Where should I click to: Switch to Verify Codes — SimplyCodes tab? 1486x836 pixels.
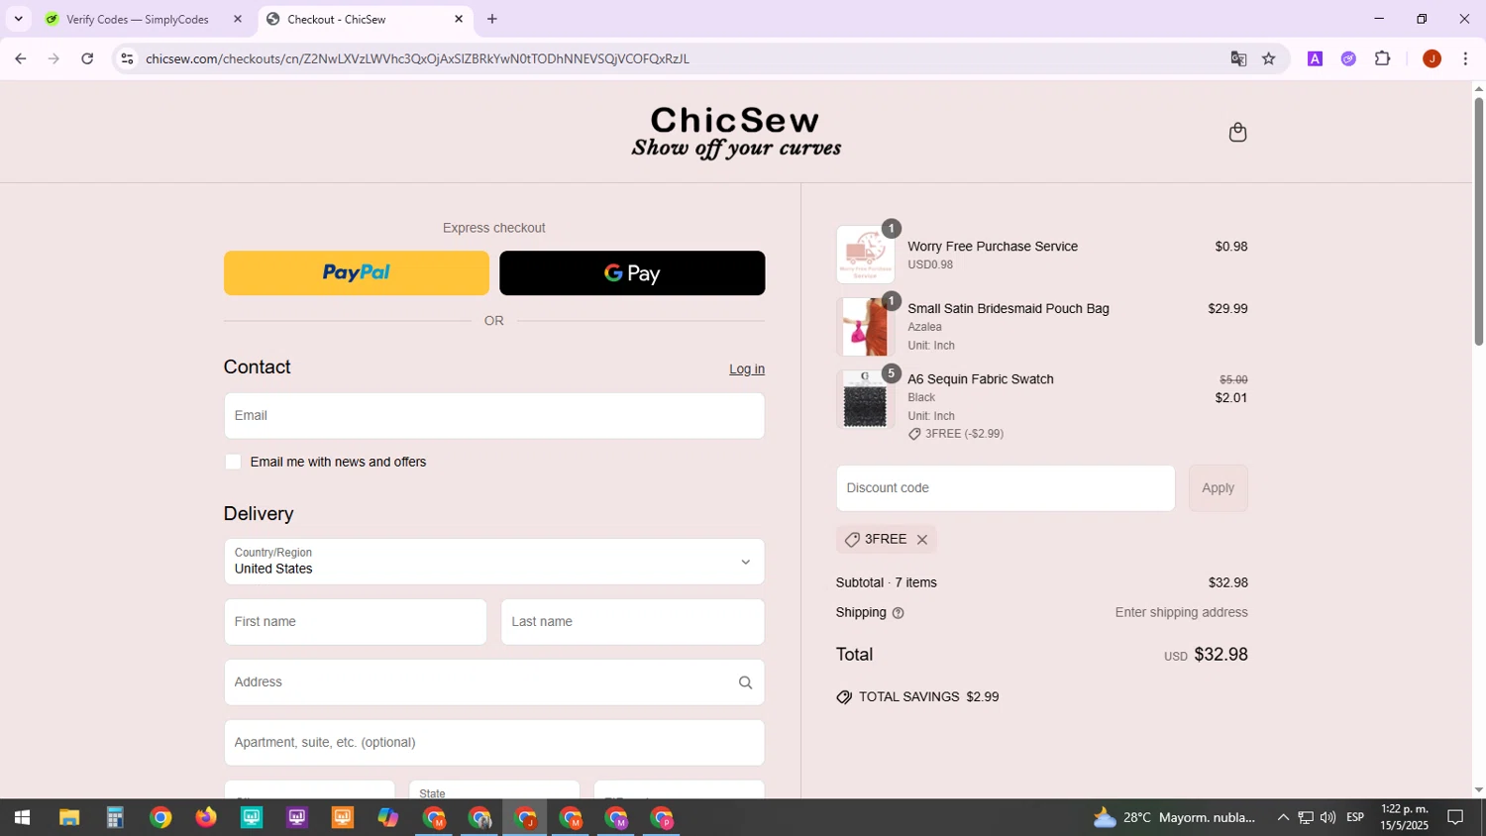[x=139, y=19]
